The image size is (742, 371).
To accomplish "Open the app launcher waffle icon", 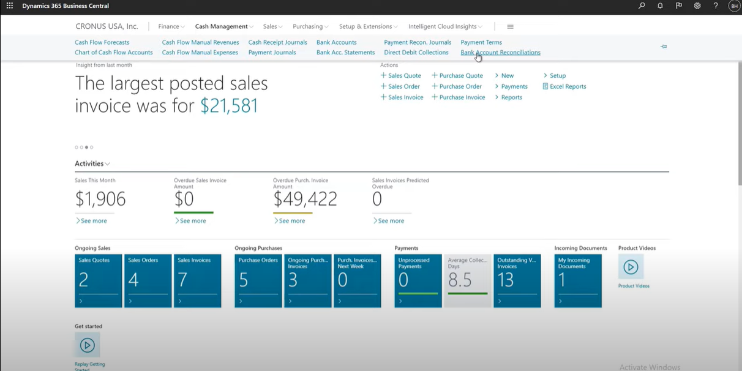I will pos(9,6).
